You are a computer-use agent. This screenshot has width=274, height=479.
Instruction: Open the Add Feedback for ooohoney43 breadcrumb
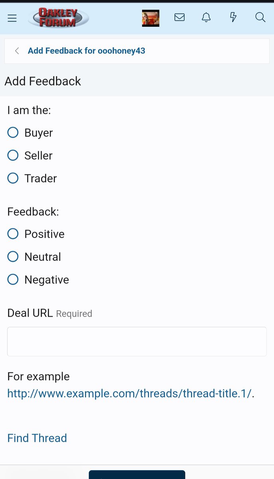[86, 51]
